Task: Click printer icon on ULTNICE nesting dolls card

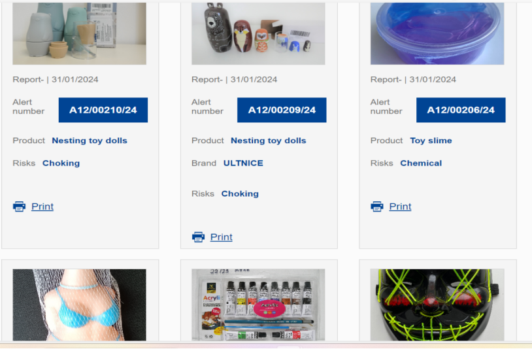Action: (x=198, y=237)
